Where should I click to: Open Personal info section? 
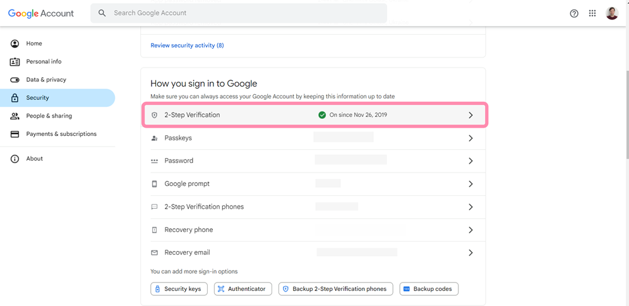57,61
